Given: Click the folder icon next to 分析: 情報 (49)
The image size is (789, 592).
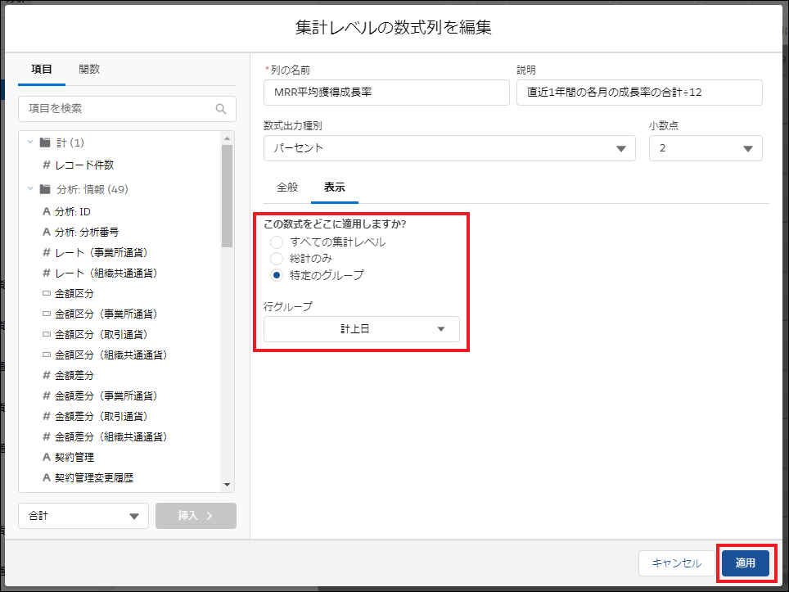Looking at the screenshot, I should [x=45, y=189].
